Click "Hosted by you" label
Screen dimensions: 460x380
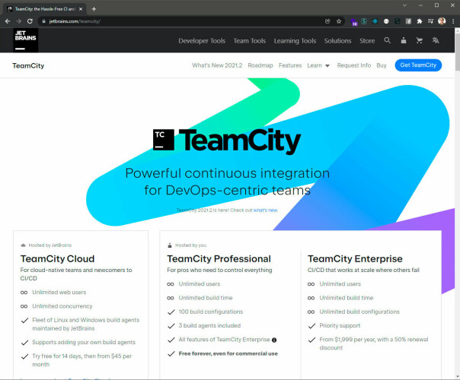click(190, 245)
